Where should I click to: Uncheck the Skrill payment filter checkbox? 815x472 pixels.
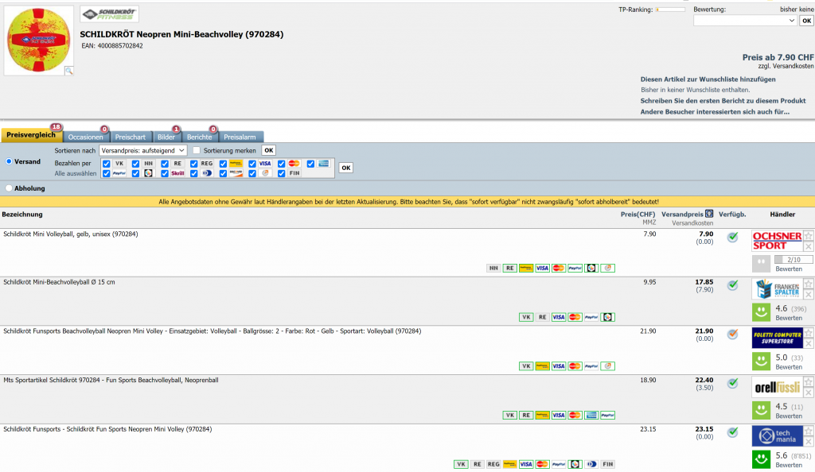[x=166, y=173]
